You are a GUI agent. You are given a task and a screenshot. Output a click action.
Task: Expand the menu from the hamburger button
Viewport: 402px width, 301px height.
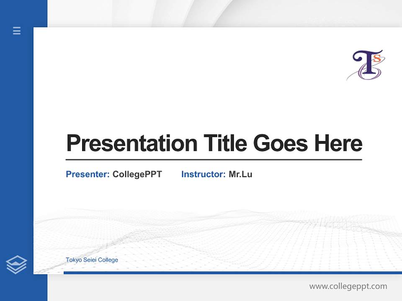click(16, 31)
